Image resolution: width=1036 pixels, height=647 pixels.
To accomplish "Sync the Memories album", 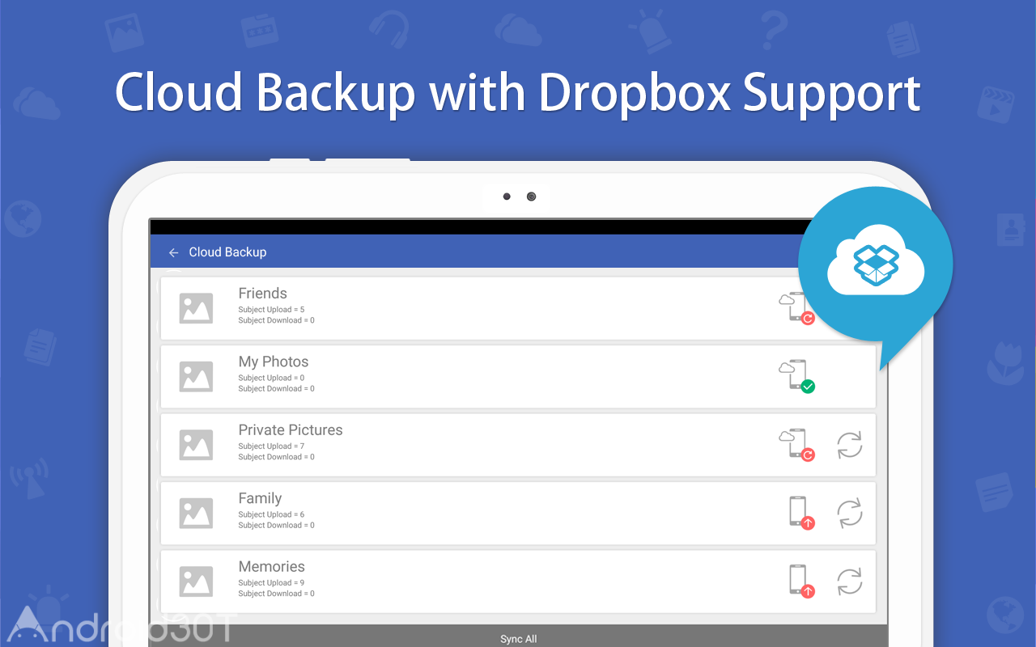I will [x=850, y=581].
